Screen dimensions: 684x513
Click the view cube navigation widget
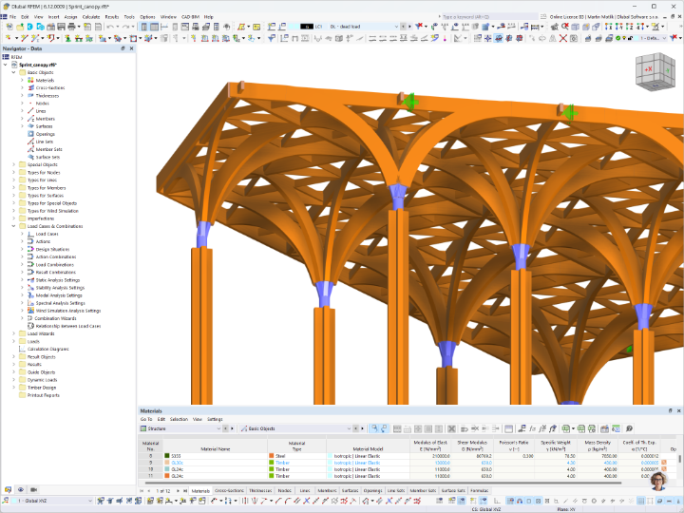click(x=655, y=71)
